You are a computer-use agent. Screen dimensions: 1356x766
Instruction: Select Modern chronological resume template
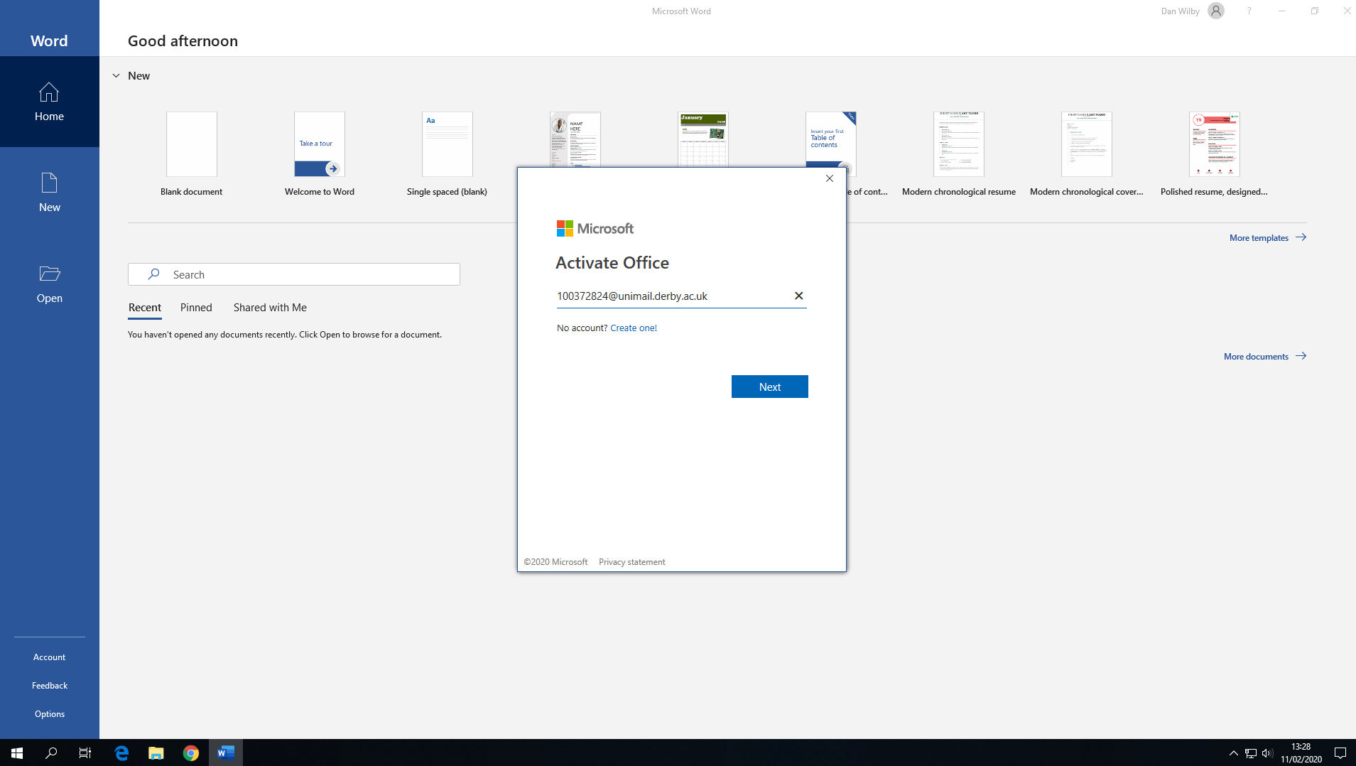(959, 153)
